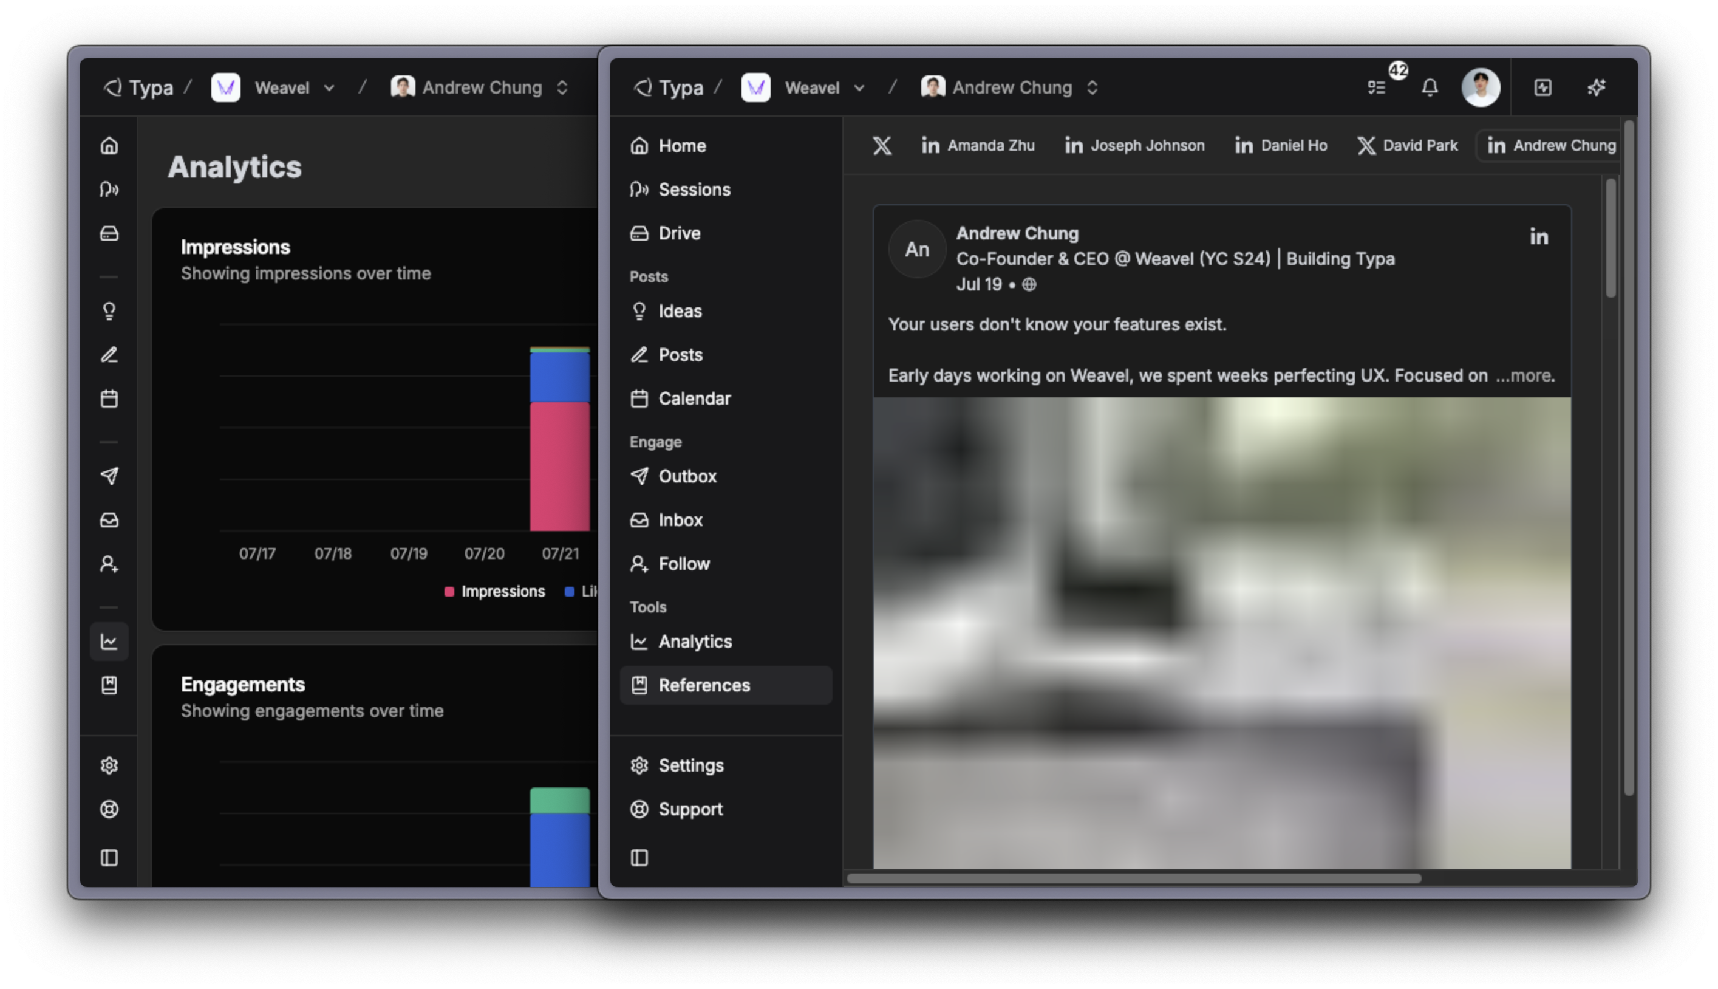Go to Calendar in the sidebar

[694, 399]
